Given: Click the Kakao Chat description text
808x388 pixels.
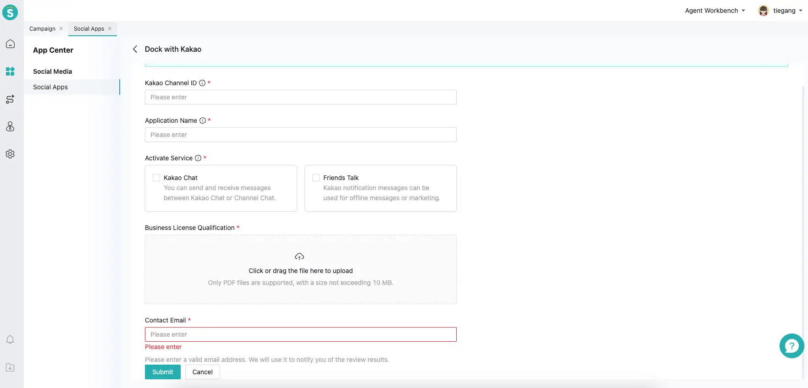Looking at the screenshot, I should (x=220, y=193).
